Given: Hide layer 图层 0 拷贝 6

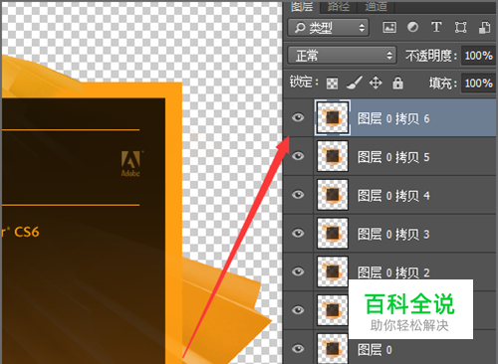Looking at the screenshot, I should pyautogui.click(x=298, y=117).
